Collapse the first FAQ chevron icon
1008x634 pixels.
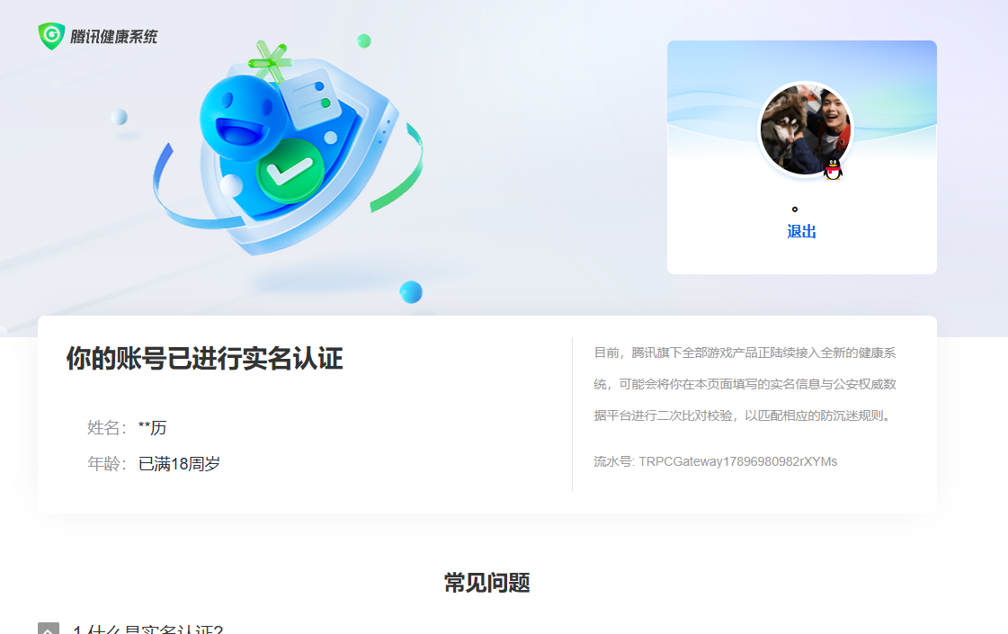point(49,630)
